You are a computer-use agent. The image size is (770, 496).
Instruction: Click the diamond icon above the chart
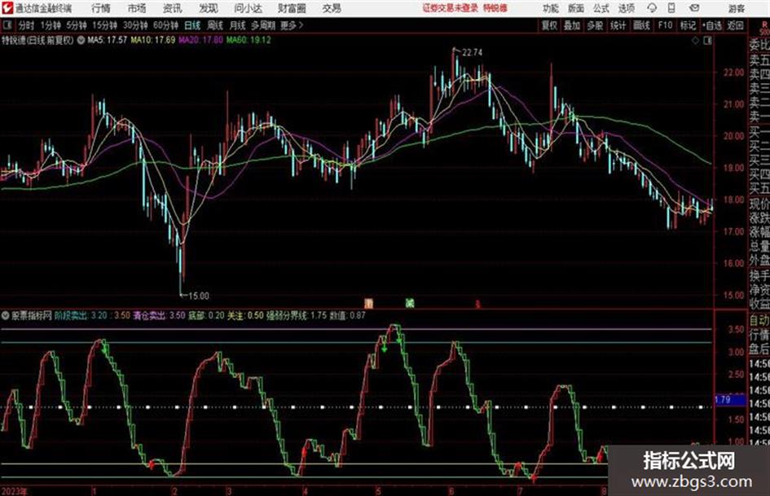(695, 41)
